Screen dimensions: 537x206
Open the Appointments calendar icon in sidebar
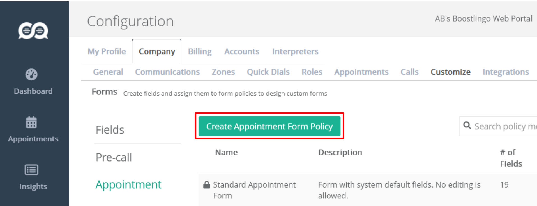pos(31,122)
